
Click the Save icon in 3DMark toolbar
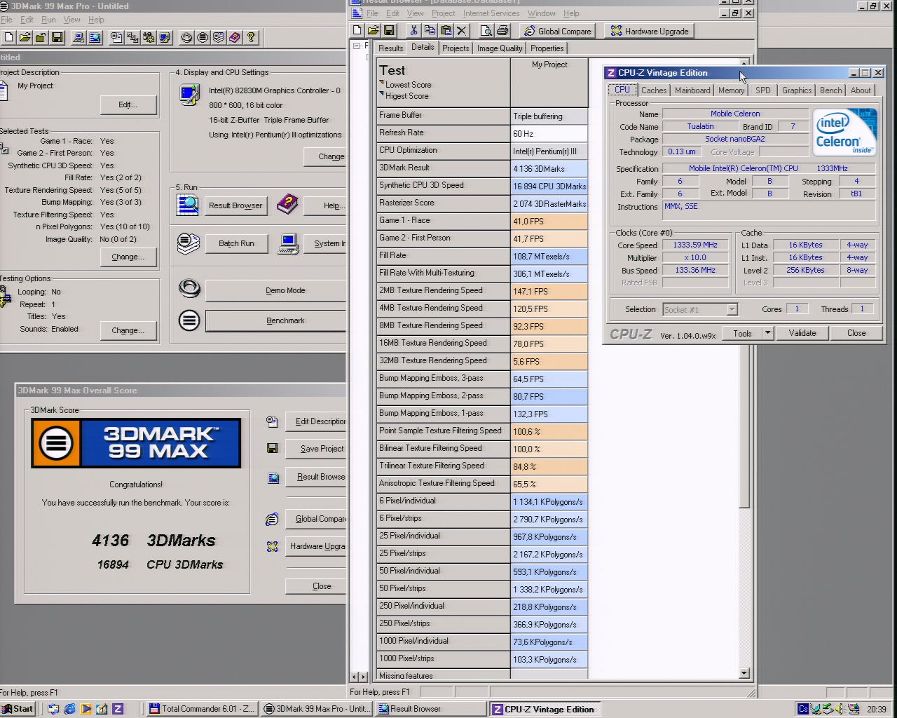tap(57, 37)
